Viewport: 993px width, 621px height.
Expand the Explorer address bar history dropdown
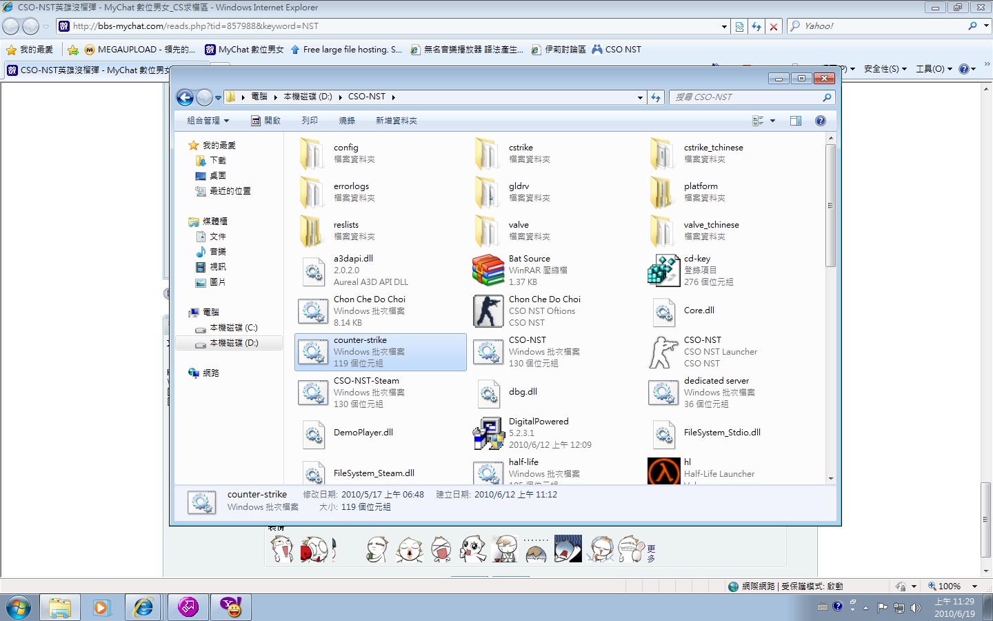[640, 97]
